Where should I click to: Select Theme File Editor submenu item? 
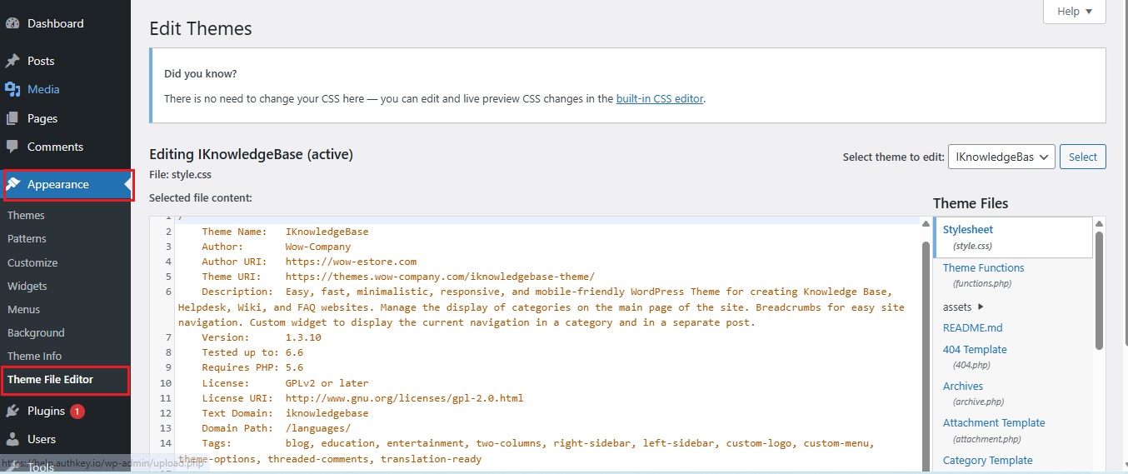(x=50, y=379)
